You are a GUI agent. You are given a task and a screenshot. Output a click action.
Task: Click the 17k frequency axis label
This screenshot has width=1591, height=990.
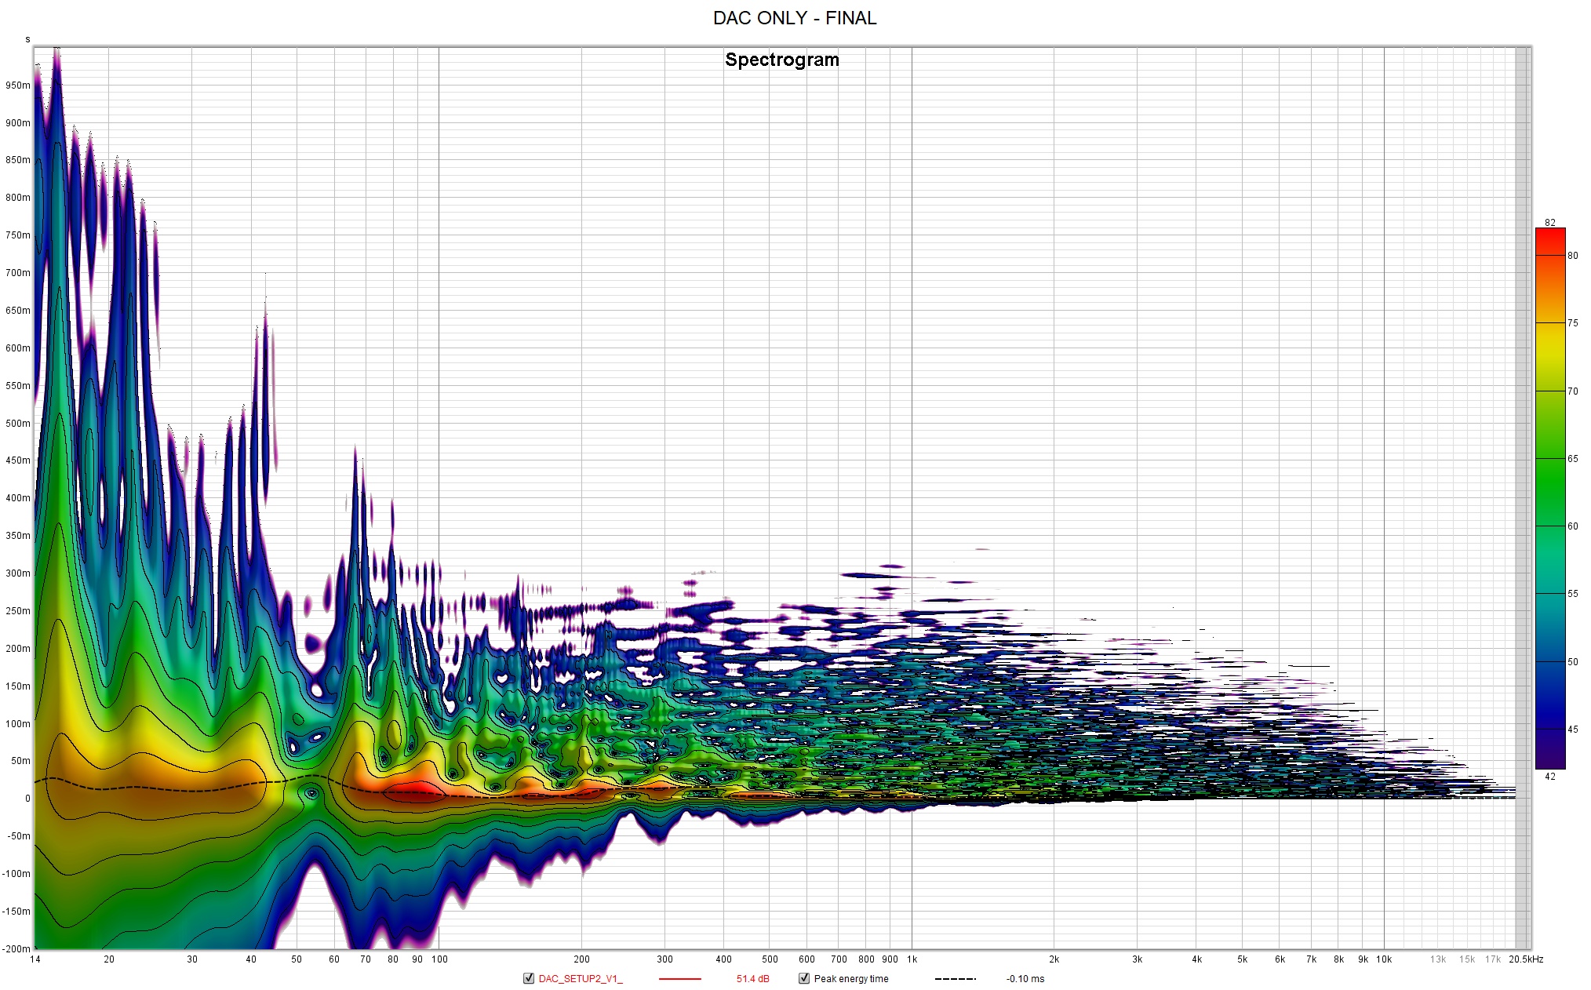coord(1493,959)
